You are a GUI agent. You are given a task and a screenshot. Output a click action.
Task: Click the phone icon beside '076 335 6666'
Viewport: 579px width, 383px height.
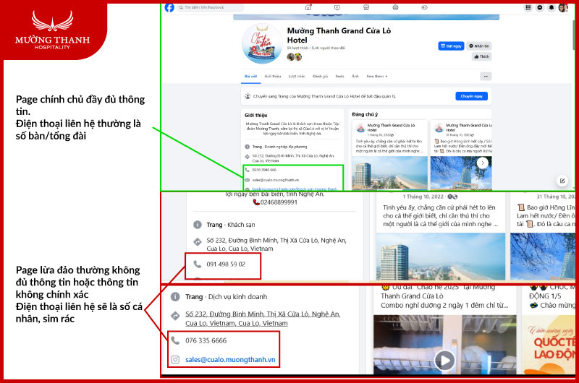[175, 340]
